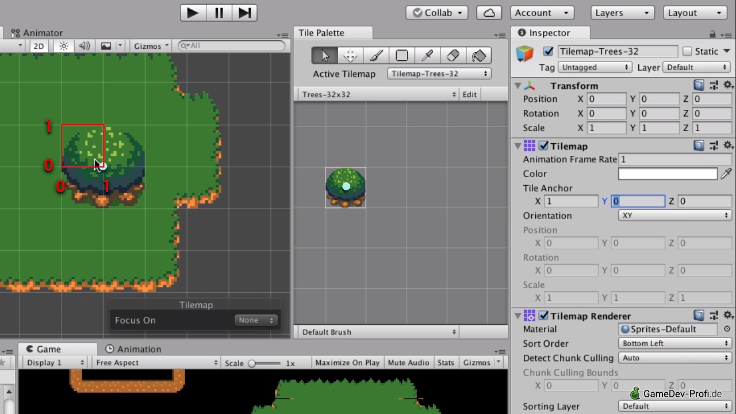Switch to the Animator tab
The image size is (736, 414).
click(37, 33)
